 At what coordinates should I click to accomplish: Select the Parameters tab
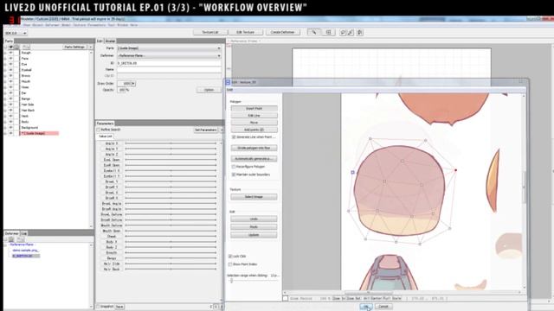click(x=105, y=124)
